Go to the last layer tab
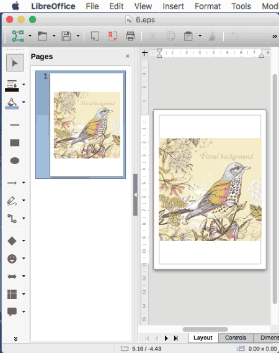279x353 pixels. pos(175,338)
